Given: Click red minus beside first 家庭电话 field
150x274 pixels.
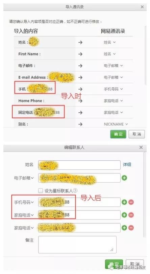Looking at the screenshot, I should [x=131, y=215].
